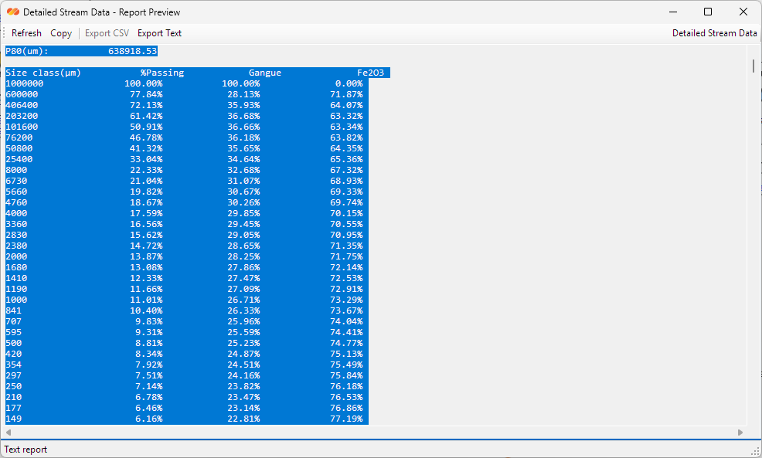Close the Report Preview window
This screenshot has width=762, height=458.
(x=743, y=12)
